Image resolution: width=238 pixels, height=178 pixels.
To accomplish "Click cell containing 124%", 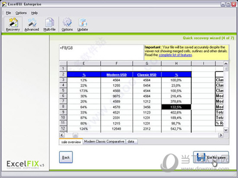I will (84, 129).
